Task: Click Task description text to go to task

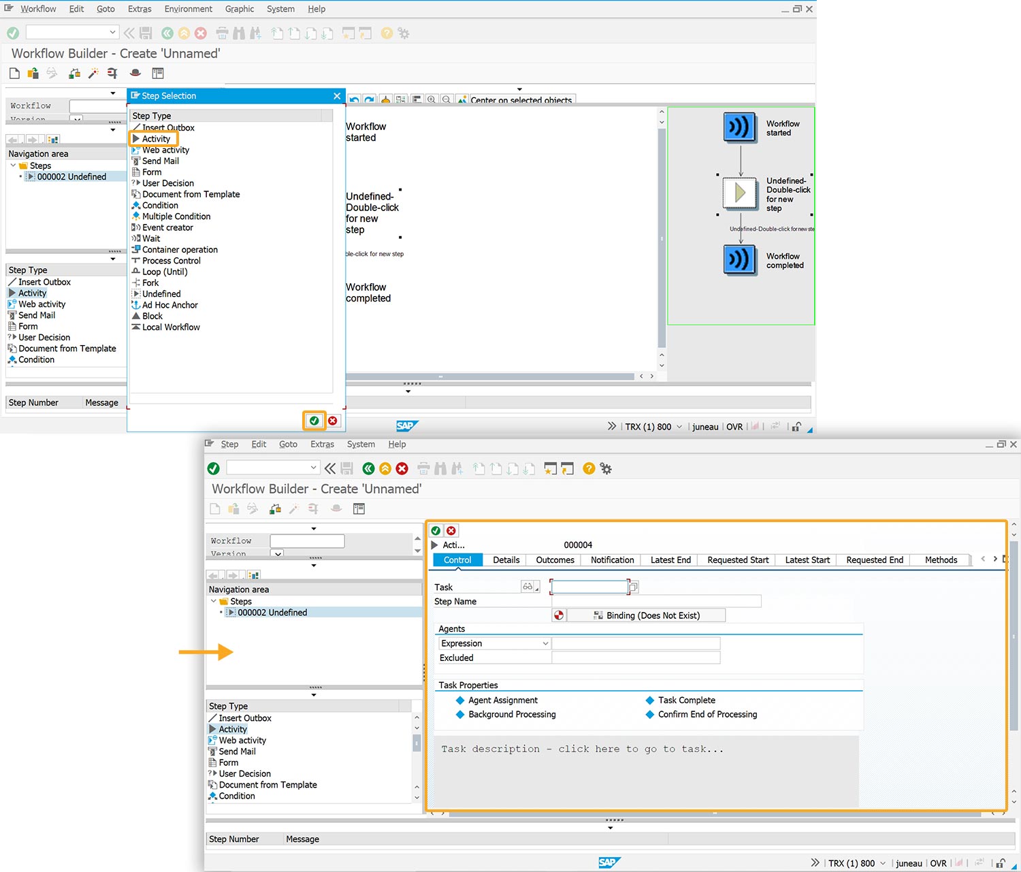Action: [582, 749]
